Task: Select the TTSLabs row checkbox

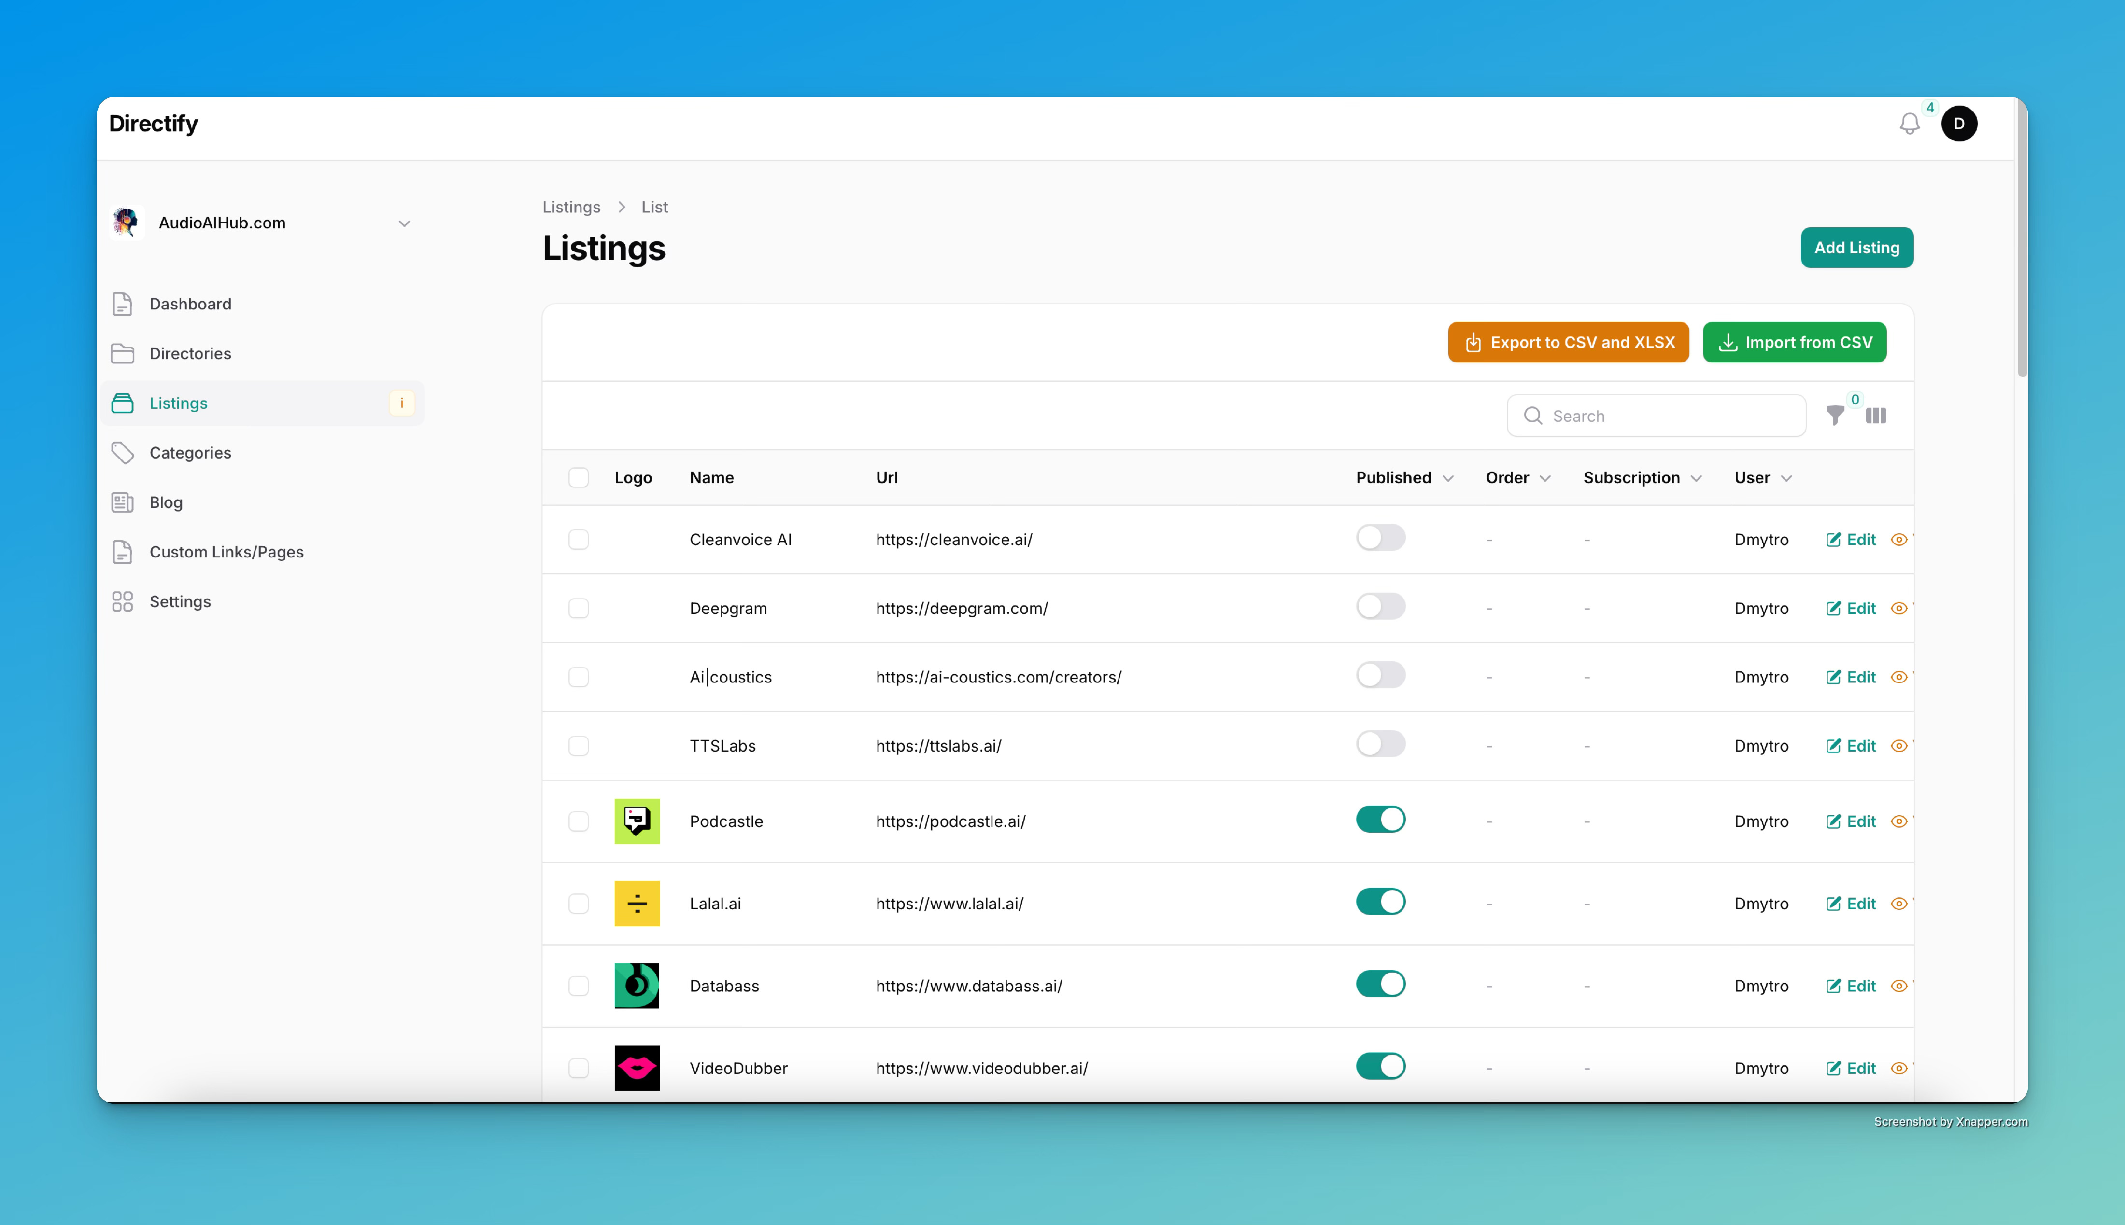Action: pyautogui.click(x=578, y=745)
